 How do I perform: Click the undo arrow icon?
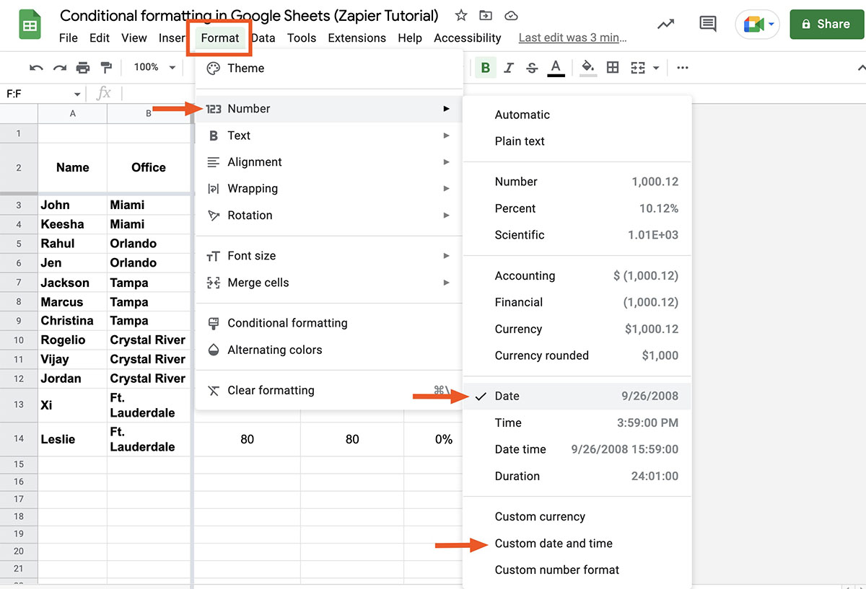point(36,68)
